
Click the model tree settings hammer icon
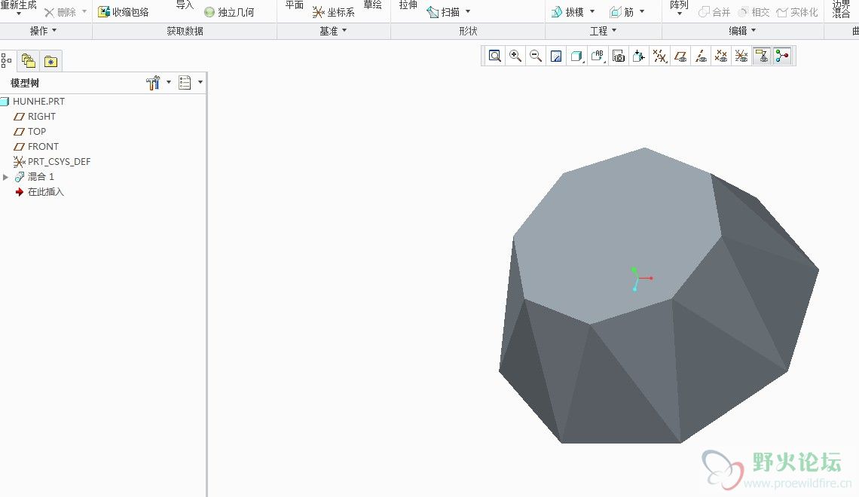(x=153, y=83)
